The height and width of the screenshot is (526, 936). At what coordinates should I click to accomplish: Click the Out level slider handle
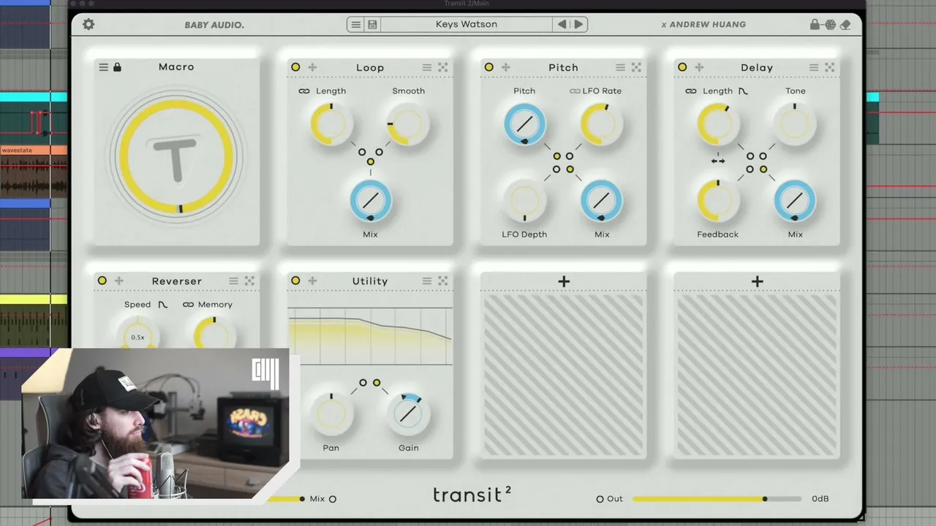pyautogui.click(x=765, y=499)
